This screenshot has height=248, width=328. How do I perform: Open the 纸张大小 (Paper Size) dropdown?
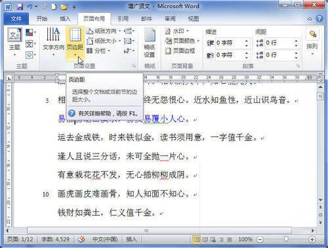tap(104, 41)
